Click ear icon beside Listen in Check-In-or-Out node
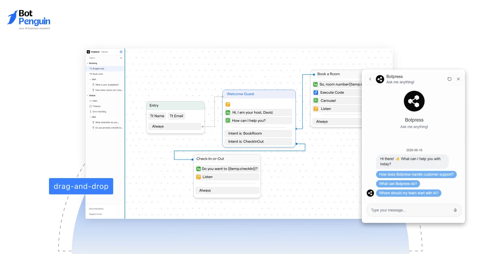The image size is (478, 254). [198, 177]
